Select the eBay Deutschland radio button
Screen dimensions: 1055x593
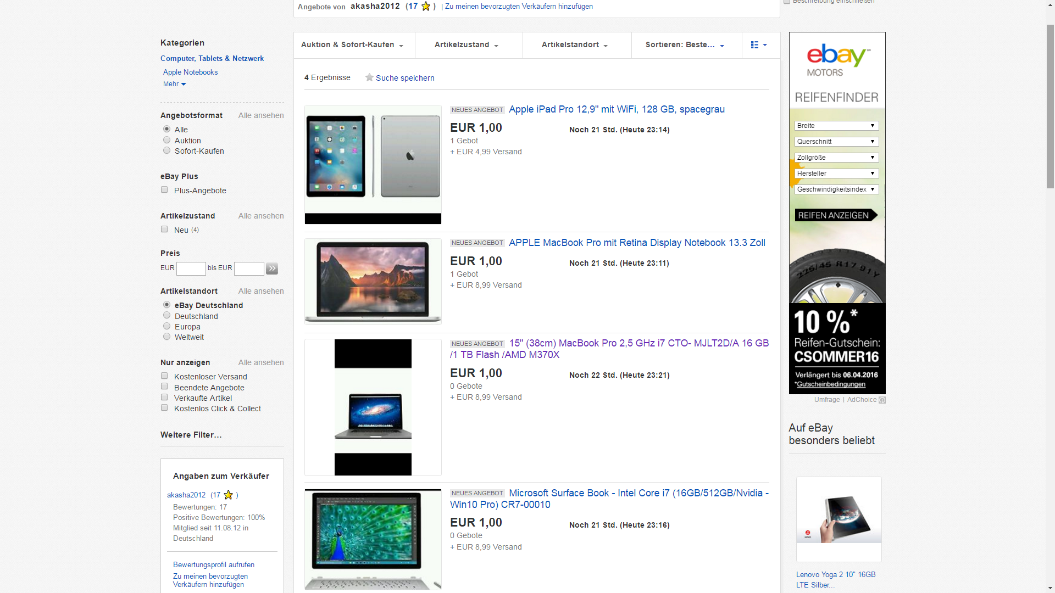point(166,305)
